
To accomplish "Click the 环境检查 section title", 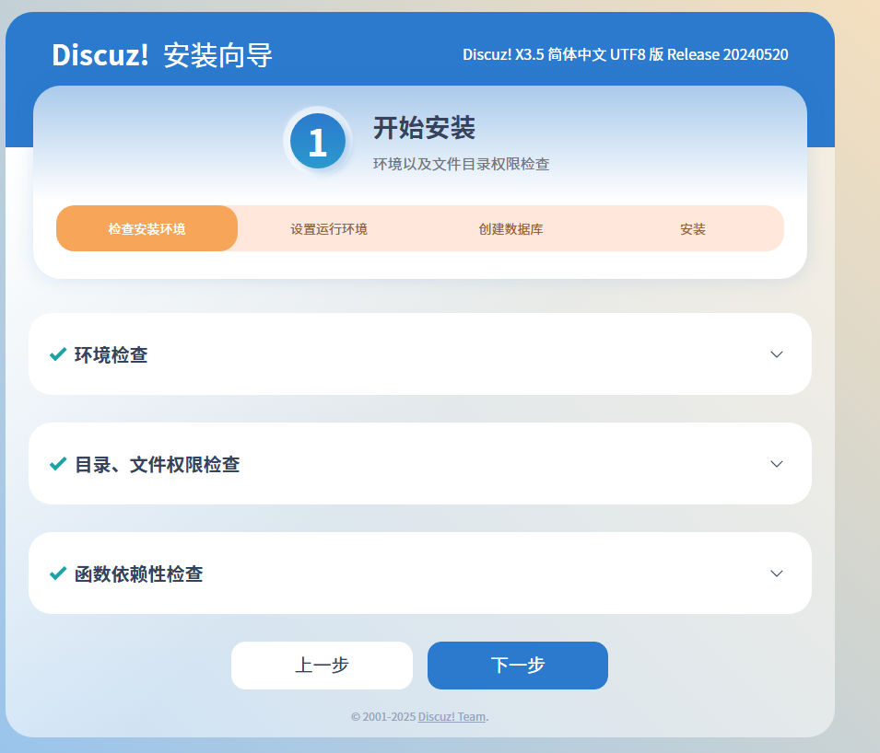I will click(111, 355).
